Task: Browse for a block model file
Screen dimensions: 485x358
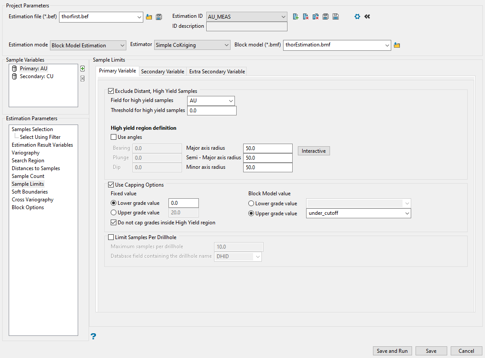Action: pos(396,45)
